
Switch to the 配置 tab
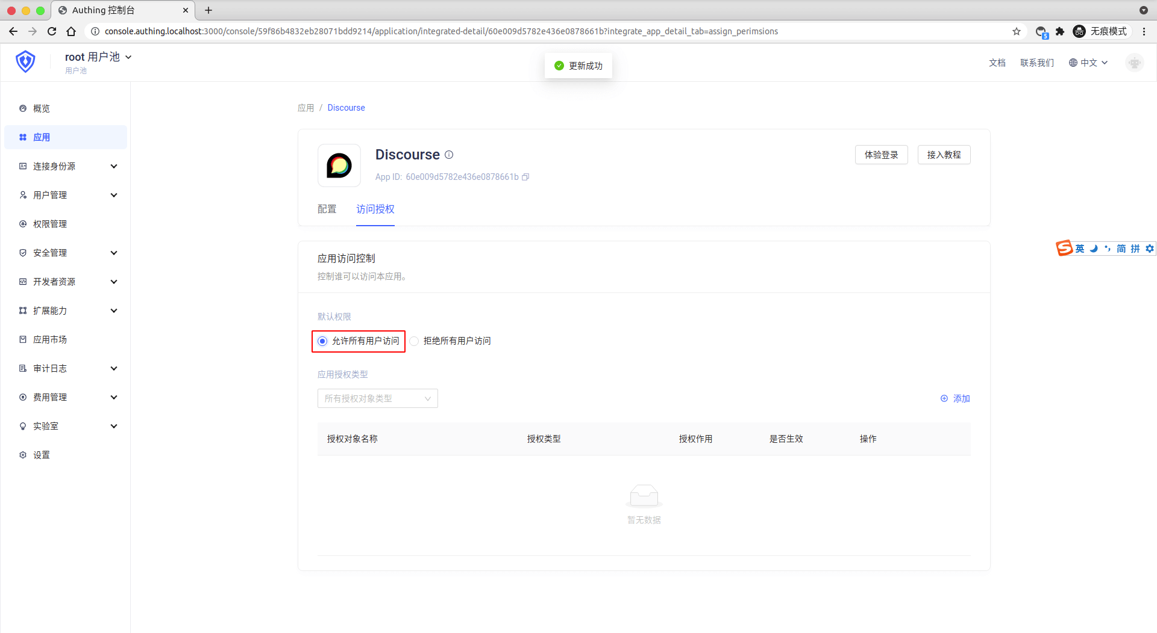point(327,209)
